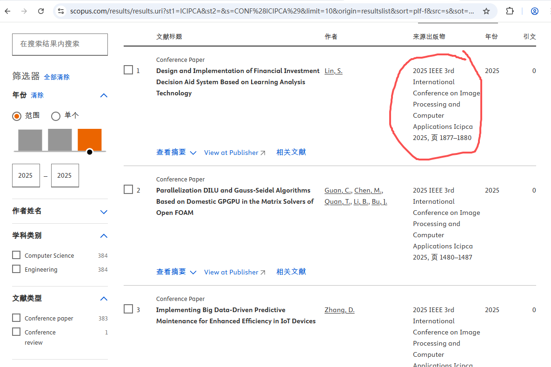Select checkbox for result 1
The height and width of the screenshot is (367, 551).
tap(128, 70)
